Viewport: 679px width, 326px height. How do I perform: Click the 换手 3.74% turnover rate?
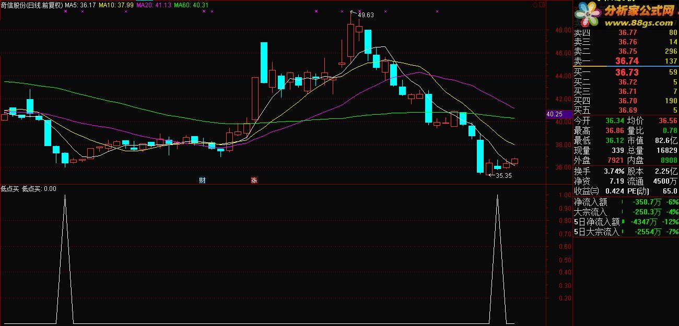point(599,171)
